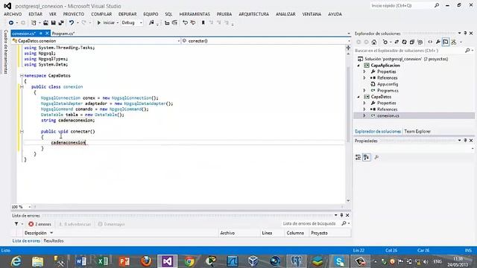Click the Categorized view icon in Propiedades
The image size is (477, 268).
point(358,157)
